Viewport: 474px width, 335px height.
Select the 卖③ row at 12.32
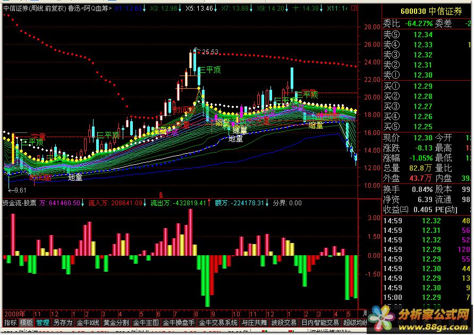427,55
